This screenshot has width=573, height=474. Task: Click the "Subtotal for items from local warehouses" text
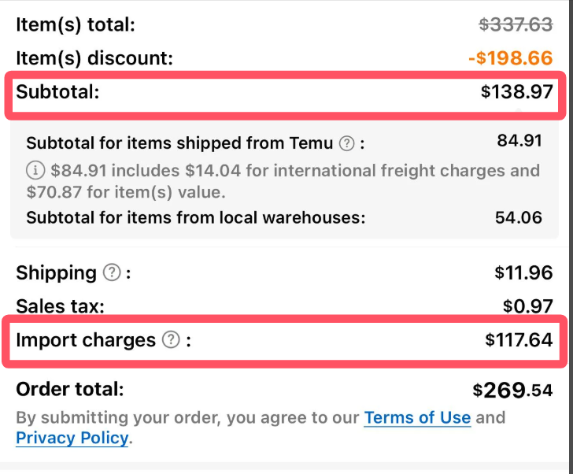(196, 218)
